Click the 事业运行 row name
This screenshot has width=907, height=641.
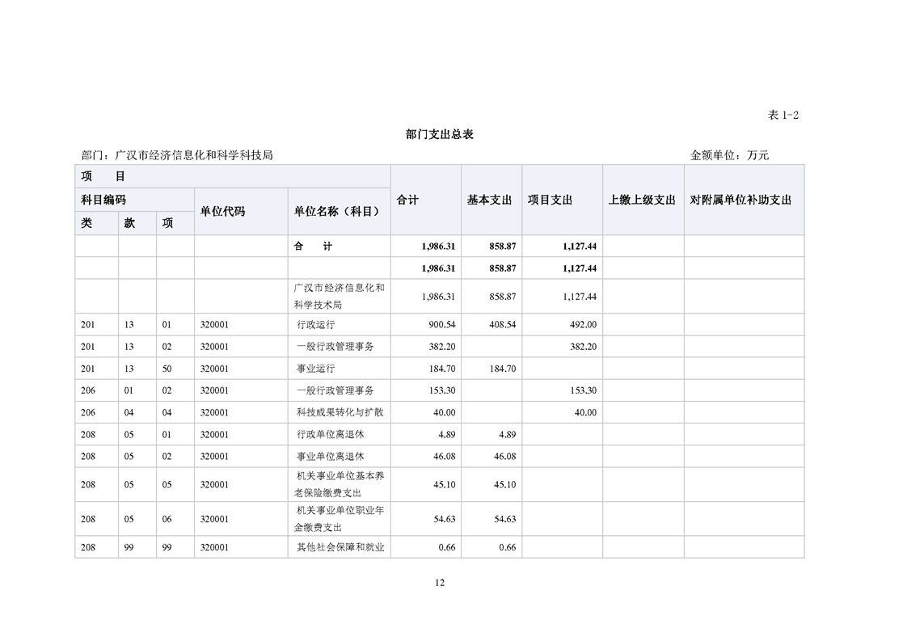point(316,369)
